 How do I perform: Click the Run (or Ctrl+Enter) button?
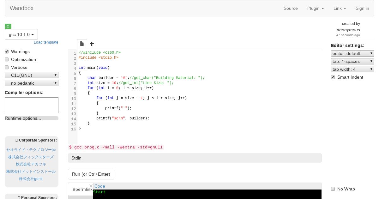(91, 174)
